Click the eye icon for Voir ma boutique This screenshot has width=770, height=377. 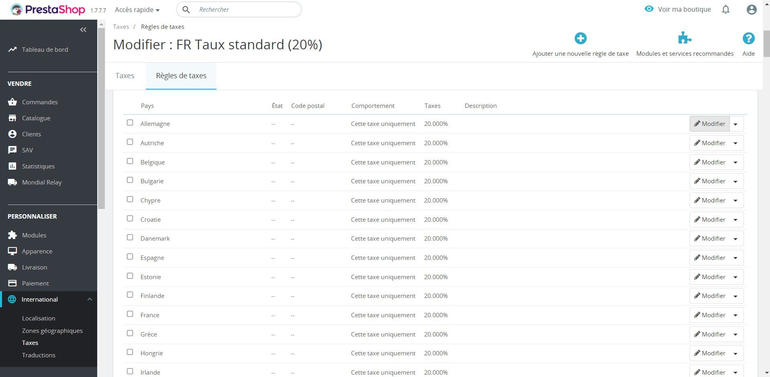(649, 9)
